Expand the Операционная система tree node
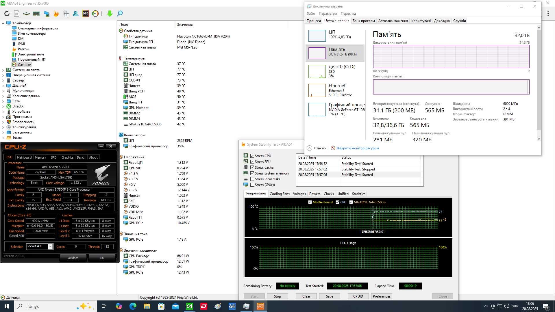Image resolution: width=555 pixels, height=312 pixels. point(3,75)
